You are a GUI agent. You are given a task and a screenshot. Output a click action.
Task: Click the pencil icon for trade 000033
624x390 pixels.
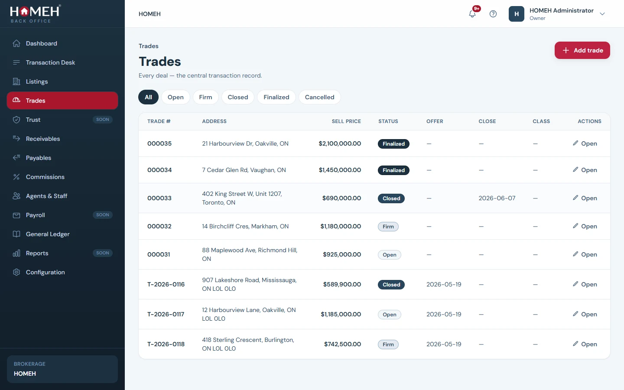coord(575,198)
